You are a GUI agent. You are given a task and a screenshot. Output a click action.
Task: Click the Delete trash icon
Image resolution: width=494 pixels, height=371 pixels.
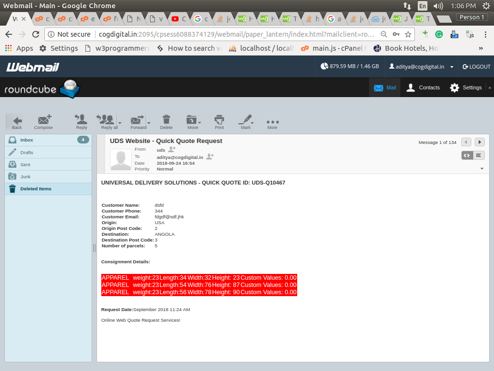coord(166,121)
